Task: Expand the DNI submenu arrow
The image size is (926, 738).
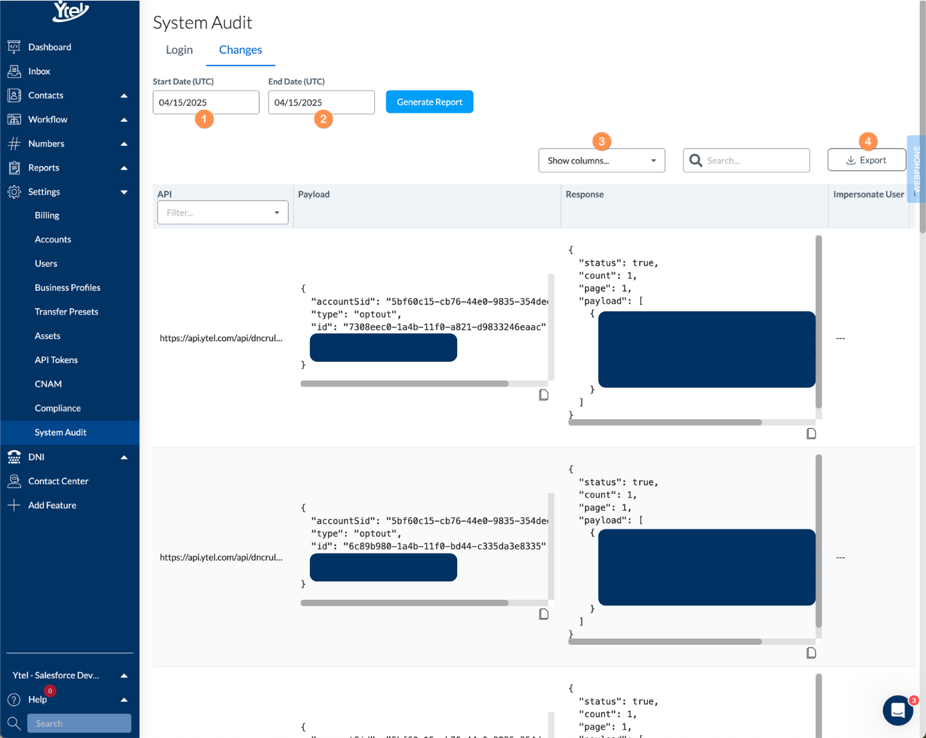Action: (124, 457)
